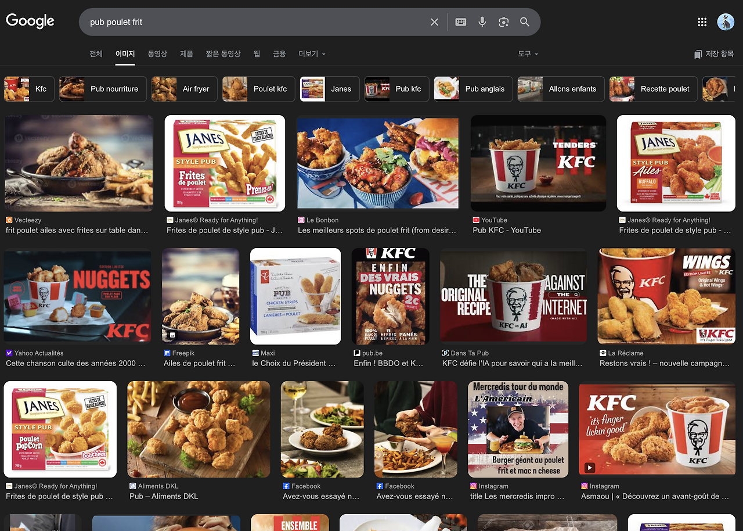Apply the Air fryer suggestion chip
The width and height of the screenshot is (743, 531).
184,89
